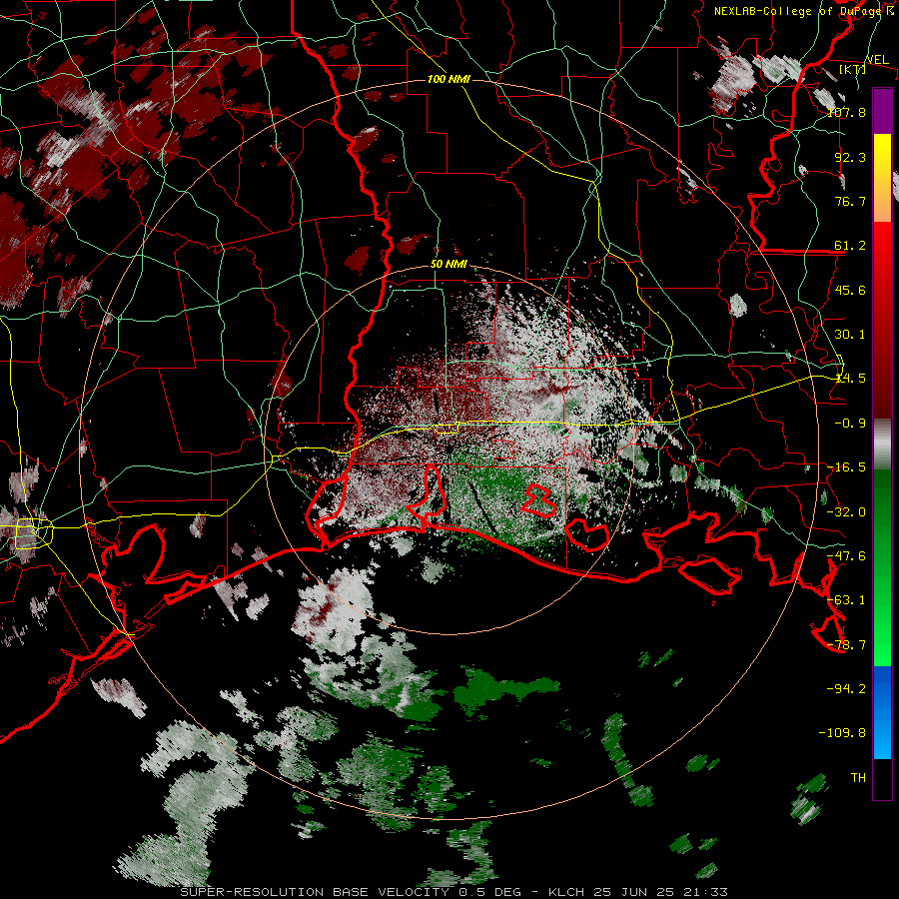
Task: Select the 107.8 legend value
Action: pos(846,112)
